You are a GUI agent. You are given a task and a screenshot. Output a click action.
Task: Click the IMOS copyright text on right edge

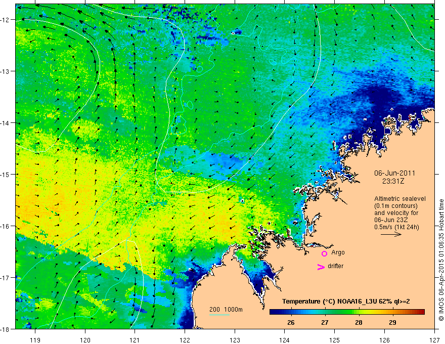click(441, 261)
